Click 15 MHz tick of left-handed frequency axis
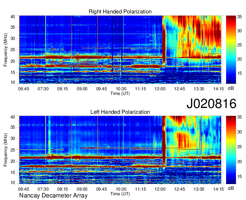The width and height of the screenshot is (246, 200). click(x=13, y=172)
